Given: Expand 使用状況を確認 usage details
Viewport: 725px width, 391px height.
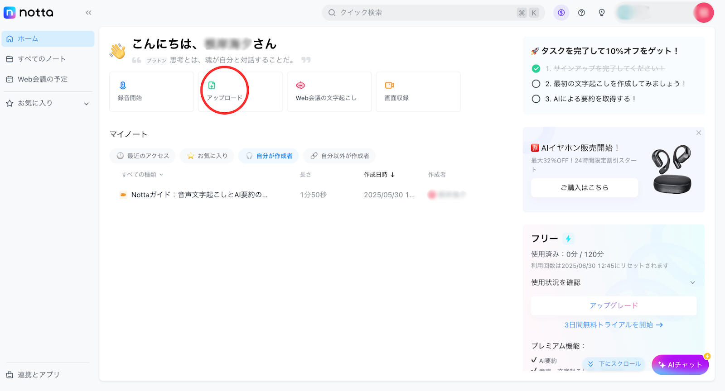Looking at the screenshot, I should point(692,283).
